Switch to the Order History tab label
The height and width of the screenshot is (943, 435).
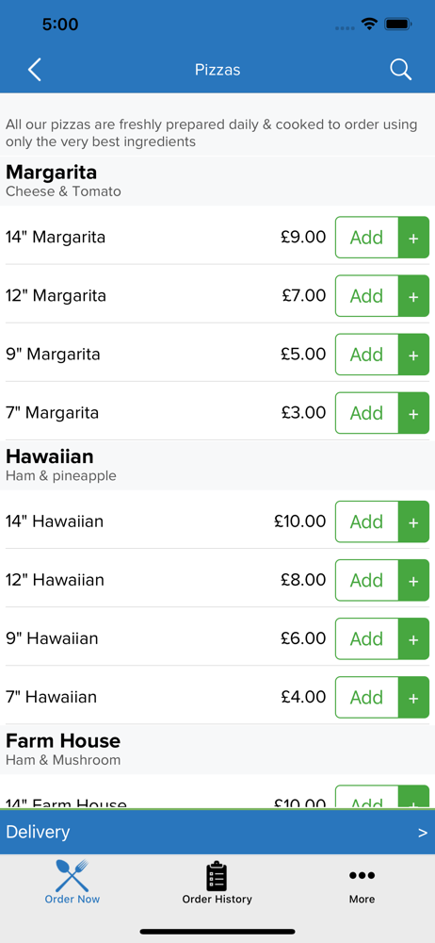(217, 900)
